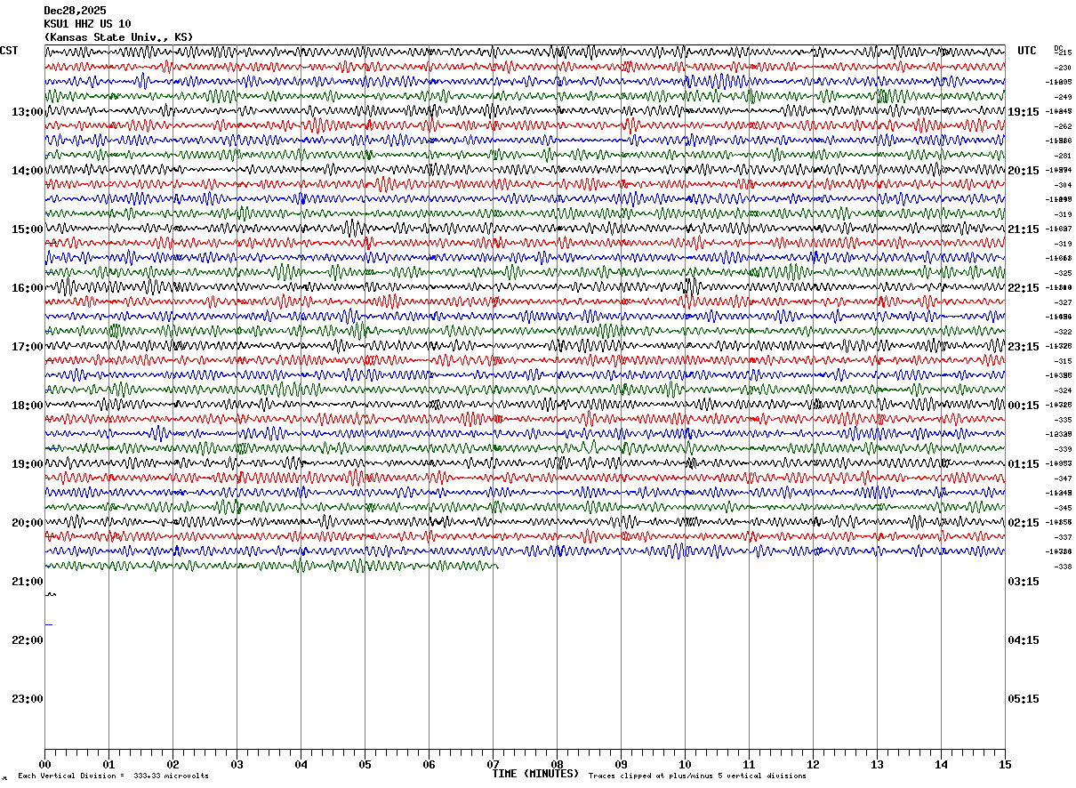Click the (Kansas State Univ., KS) label

pos(118,37)
